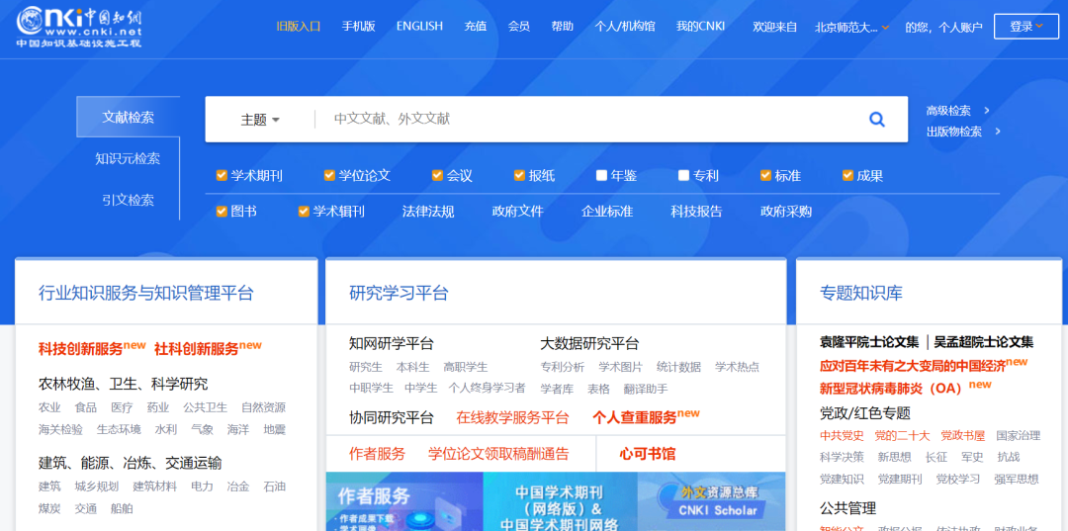This screenshot has height=531, width=1068.
Task: Click the CNKI logo at top left
Action: pyautogui.click(x=80, y=27)
